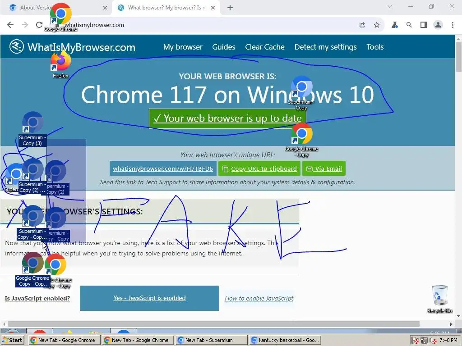Click the network icon in system tray

[x=424, y=341]
